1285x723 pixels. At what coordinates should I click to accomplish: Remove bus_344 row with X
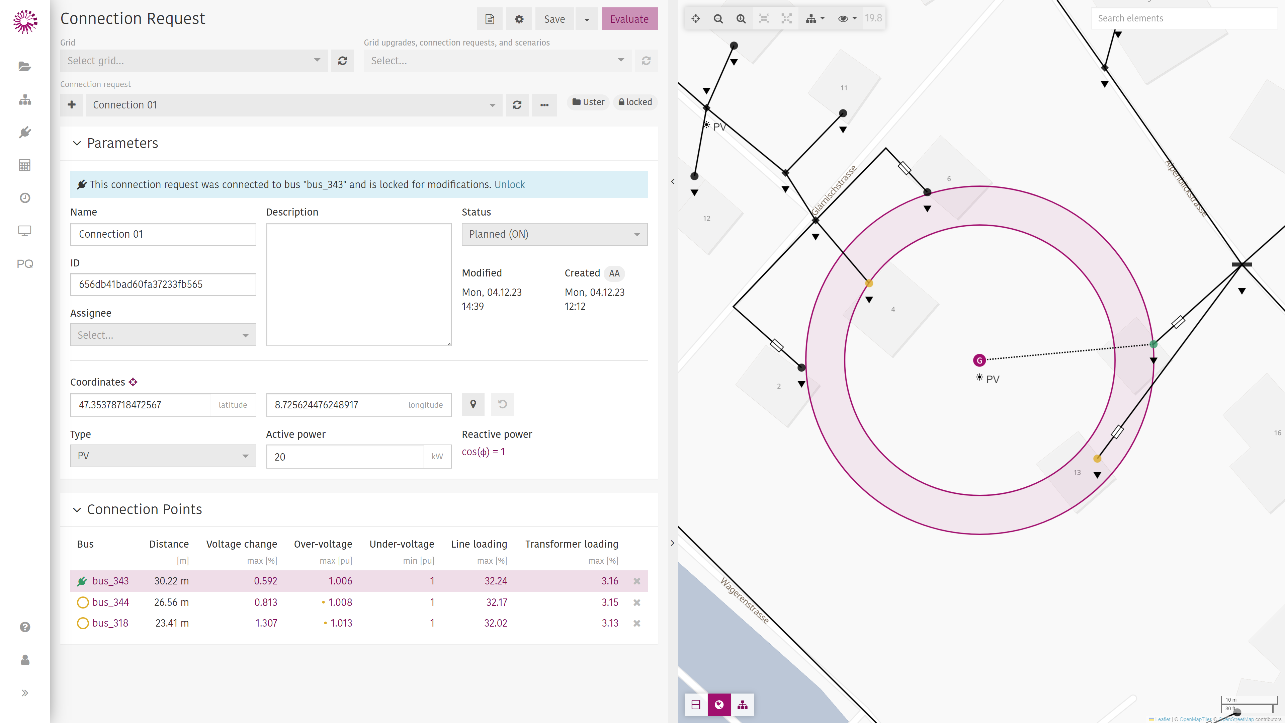point(637,602)
